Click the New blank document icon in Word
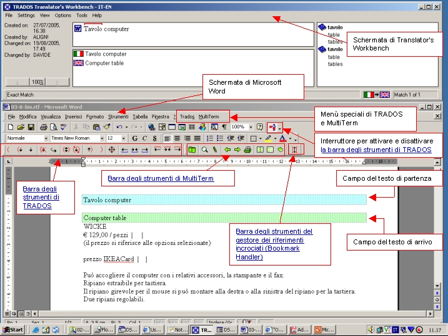The width and height of the screenshot is (448, 336). pyautogui.click(x=11, y=127)
